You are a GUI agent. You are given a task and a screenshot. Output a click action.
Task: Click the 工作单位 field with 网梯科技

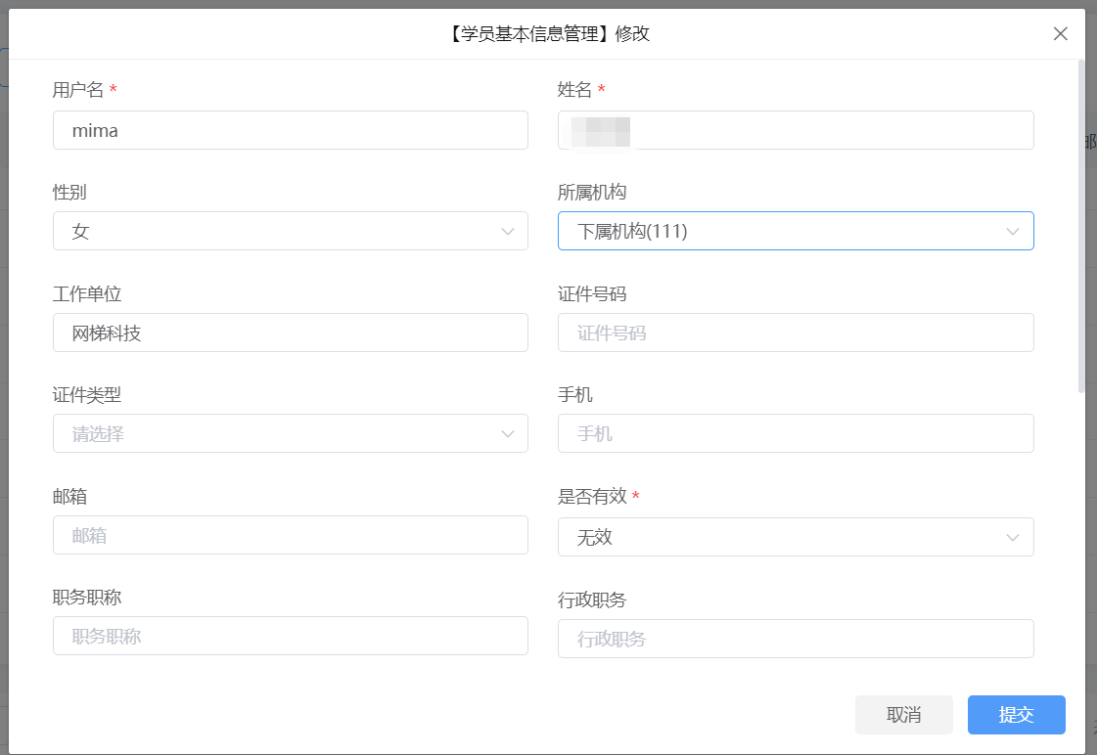291,333
